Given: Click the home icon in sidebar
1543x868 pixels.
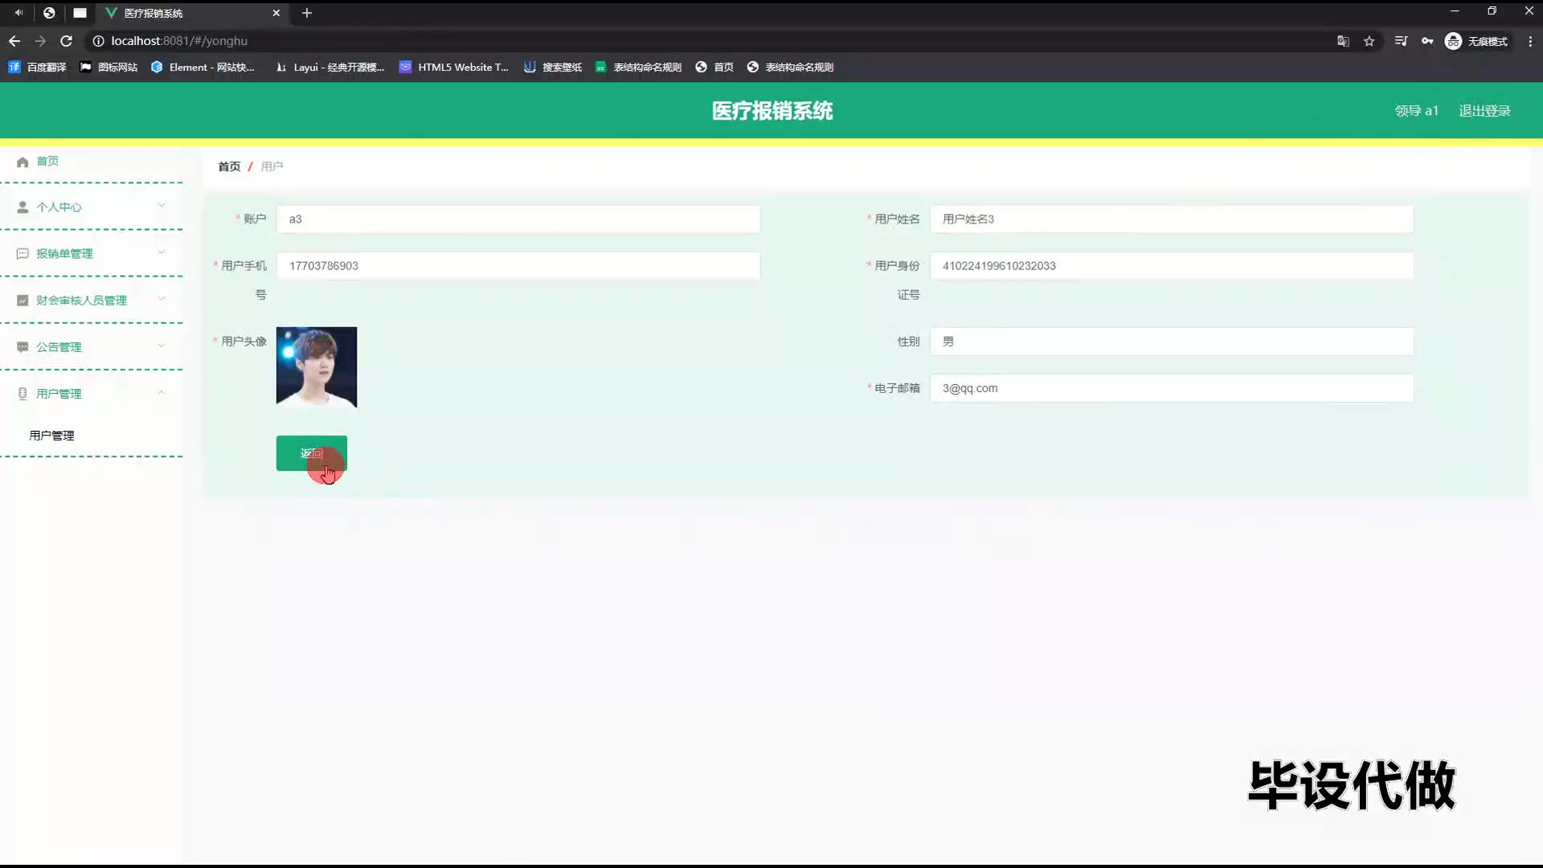Looking at the screenshot, I should [23, 162].
